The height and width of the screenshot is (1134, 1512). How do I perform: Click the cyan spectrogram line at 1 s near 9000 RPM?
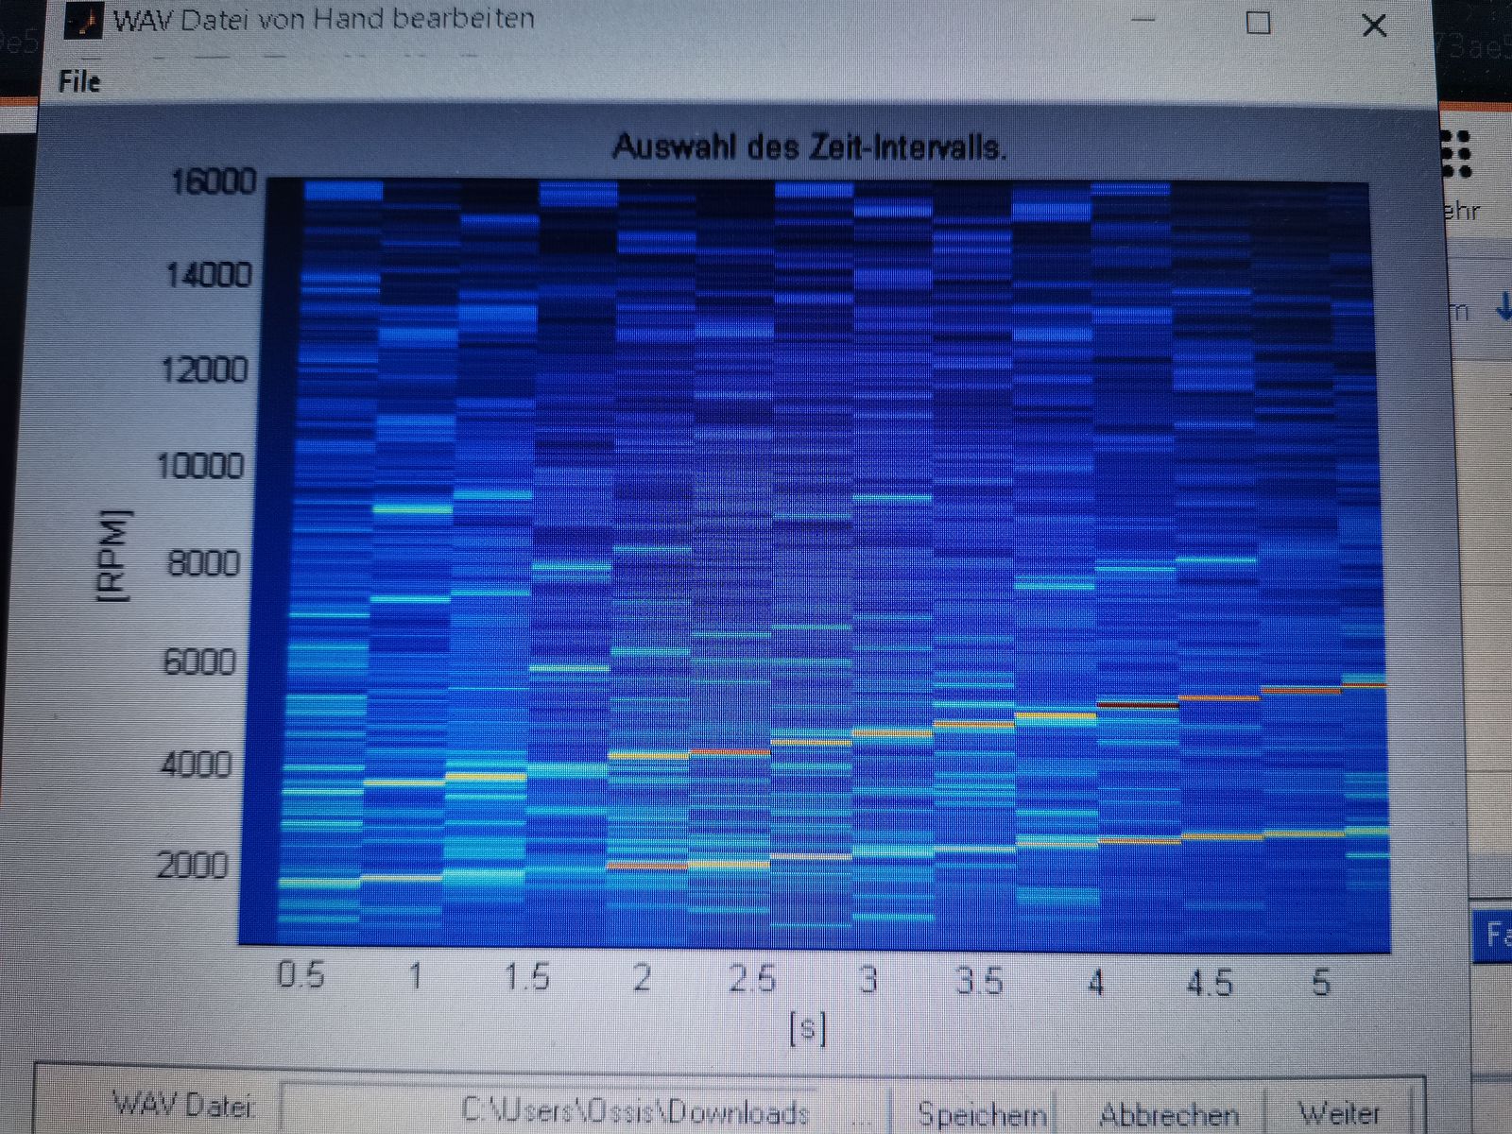[x=413, y=509]
